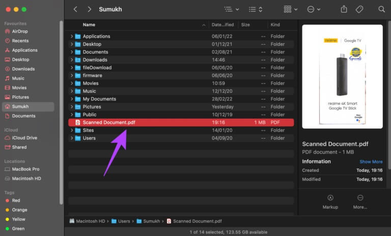Select Macintosh HD under Locations

click(28, 179)
